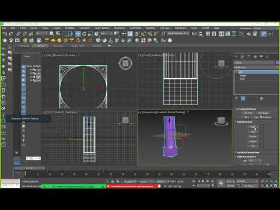Open the Create Selection Set dropdown

178,33
